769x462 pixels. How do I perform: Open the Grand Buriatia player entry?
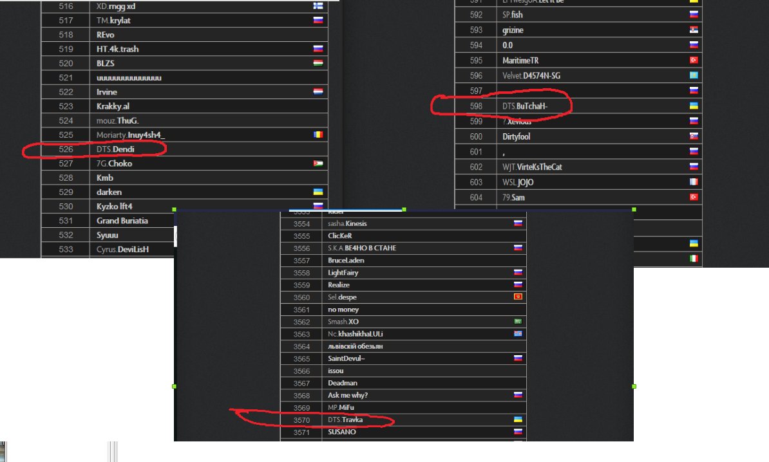click(x=122, y=221)
